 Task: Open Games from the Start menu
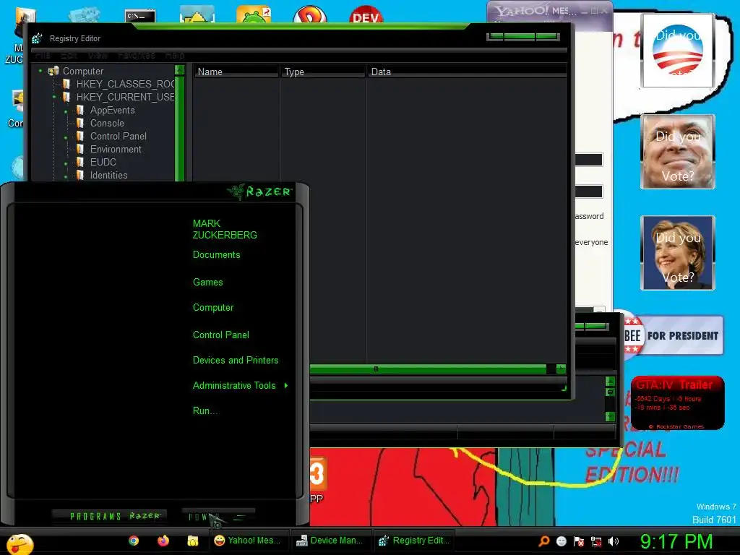pyautogui.click(x=207, y=283)
